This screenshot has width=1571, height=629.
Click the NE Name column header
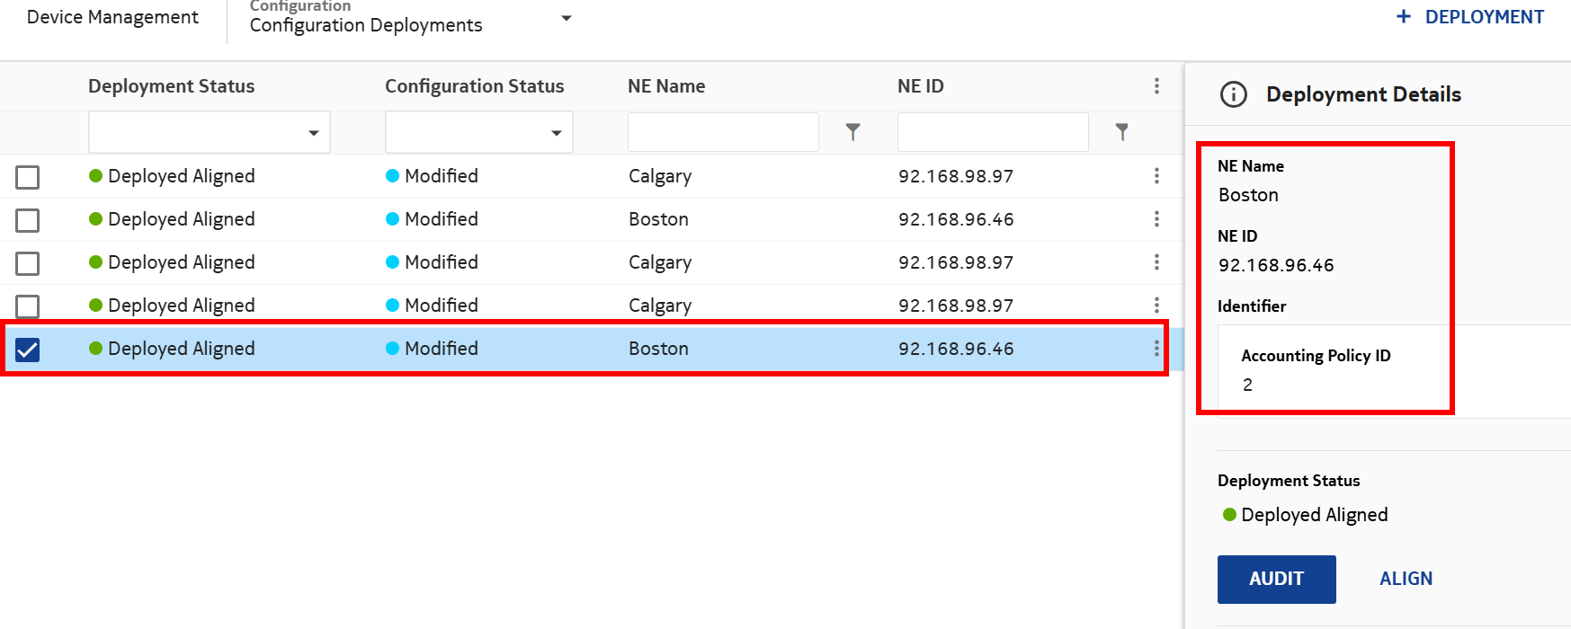tap(666, 86)
